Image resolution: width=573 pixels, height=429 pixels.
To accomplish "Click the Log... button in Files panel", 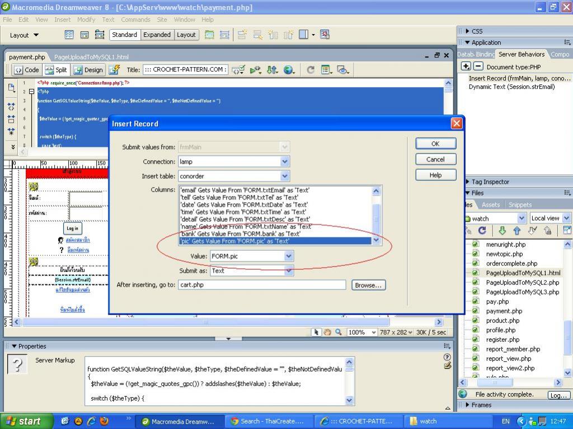I will [x=559, y=395].
